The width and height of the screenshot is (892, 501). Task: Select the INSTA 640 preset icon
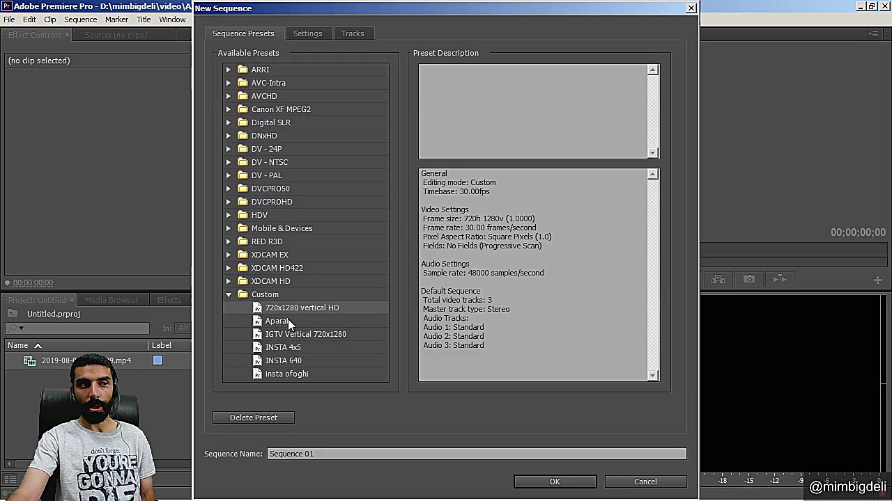pos(258,360)
